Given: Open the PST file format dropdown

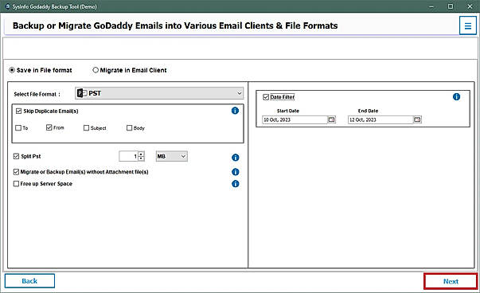Looking at the screenshot, I should (159, 93).
